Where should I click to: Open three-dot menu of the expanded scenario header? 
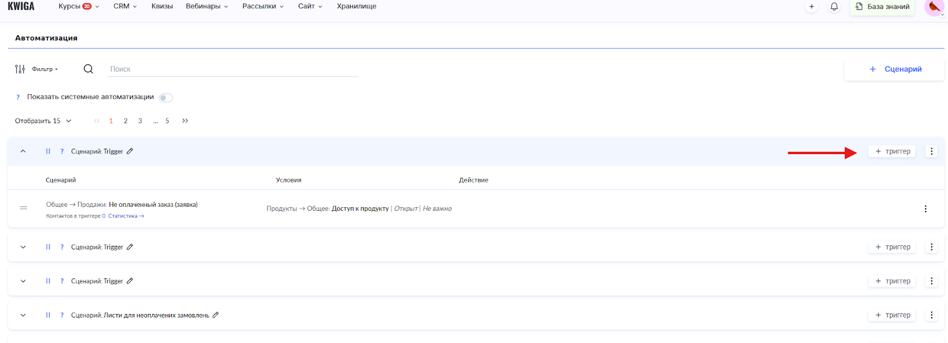931,152
